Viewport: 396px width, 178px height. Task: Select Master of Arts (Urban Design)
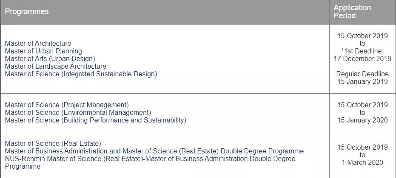50,58
